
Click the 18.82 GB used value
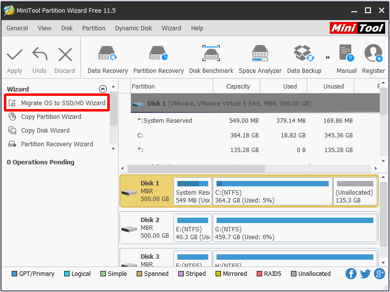click(x=293, y=135)
